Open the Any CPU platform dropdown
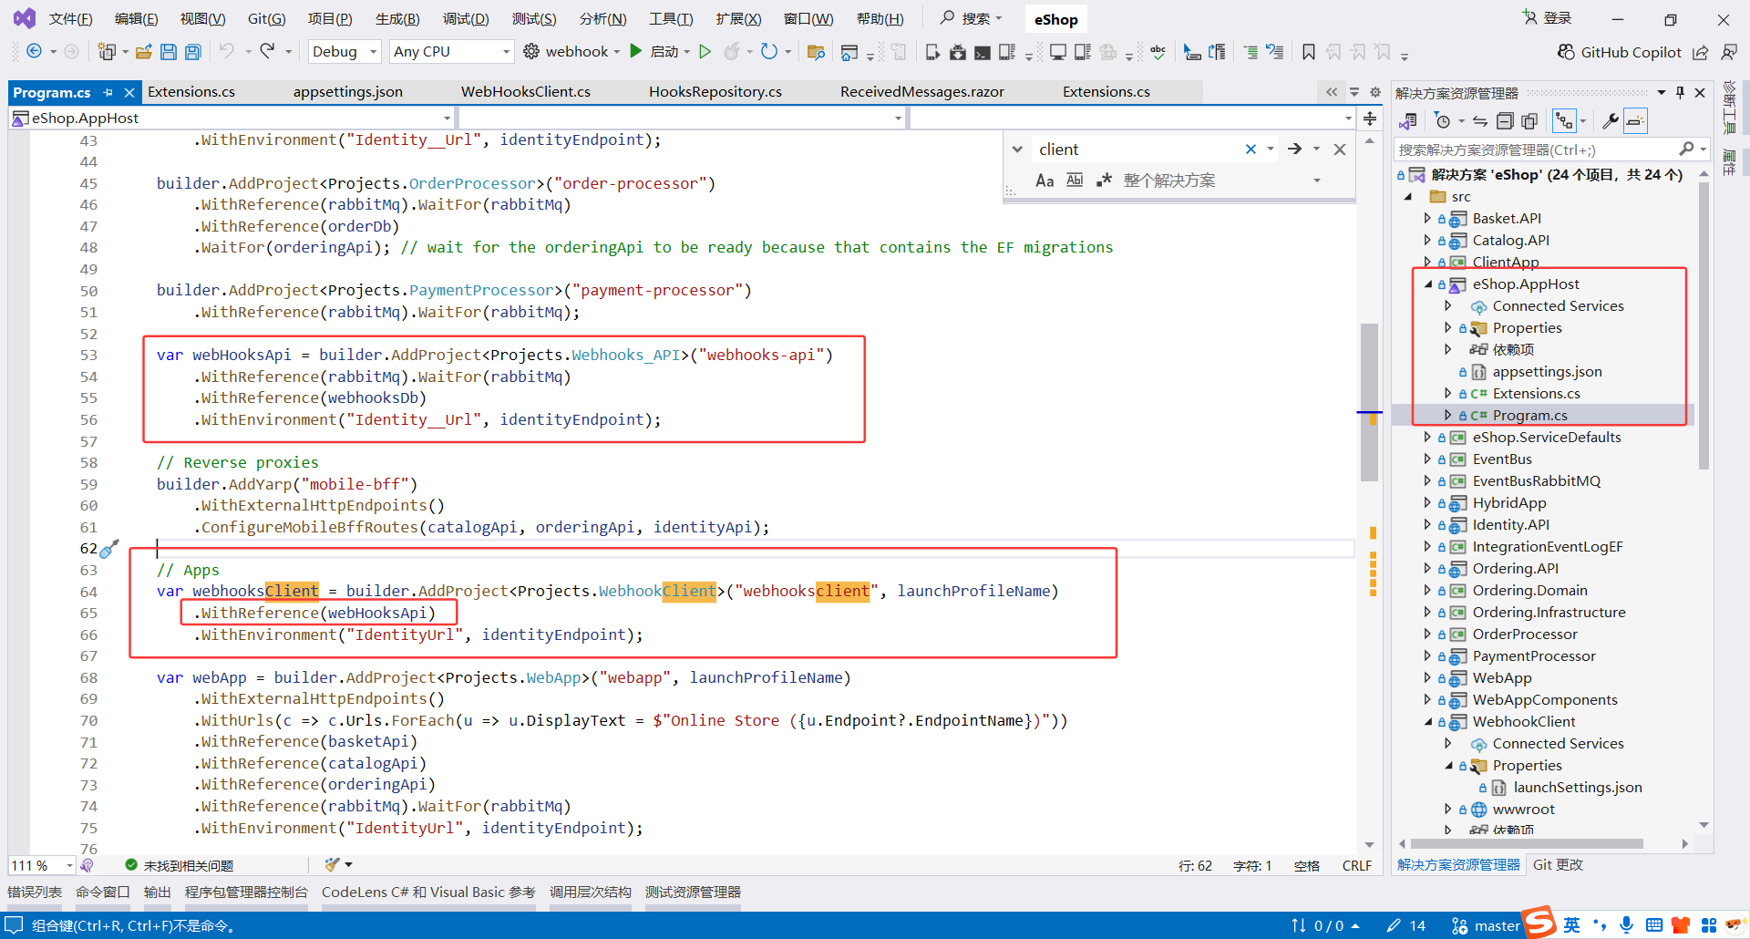 point(451,52)
